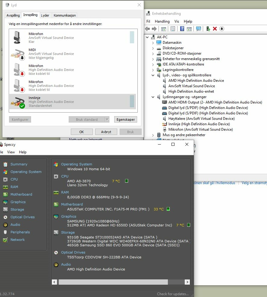Select CPU in the Speccy sidebar
Screen dimensions: 267x297
point(14,179)
